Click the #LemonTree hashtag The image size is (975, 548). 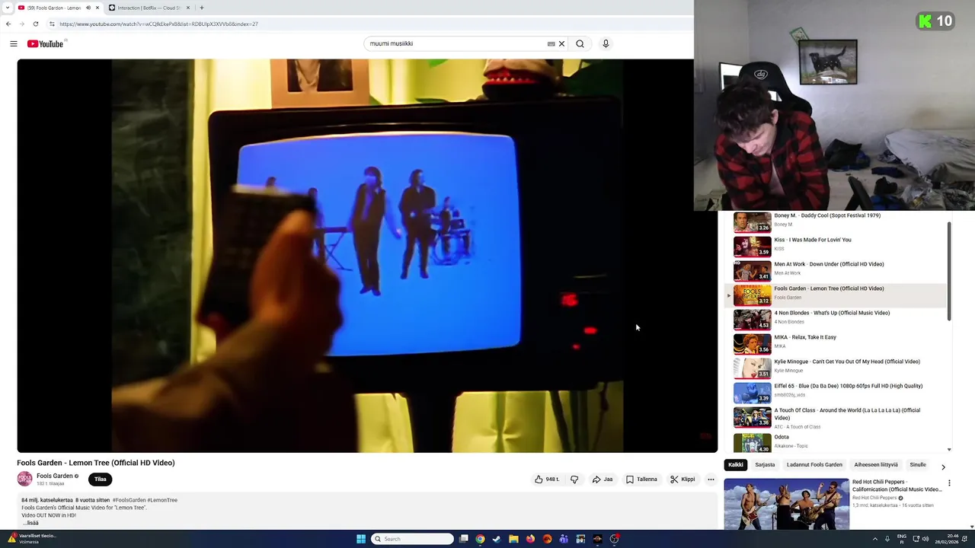pyautogui.click(x=162, y=500)
